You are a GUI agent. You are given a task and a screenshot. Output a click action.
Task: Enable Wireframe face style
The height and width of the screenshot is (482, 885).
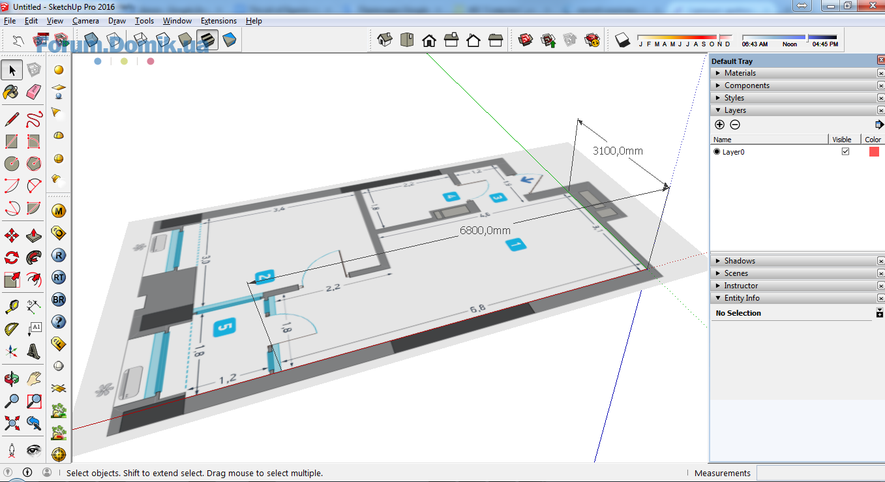coord(141,40)
